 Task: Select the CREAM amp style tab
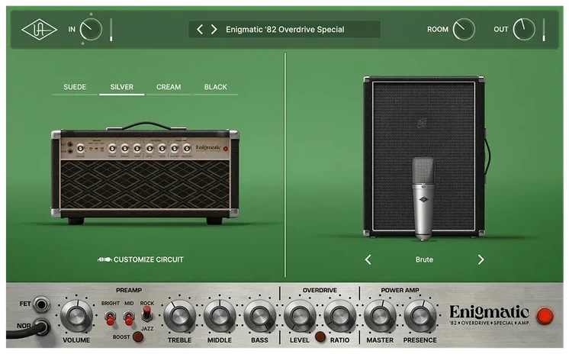[169, 87]
